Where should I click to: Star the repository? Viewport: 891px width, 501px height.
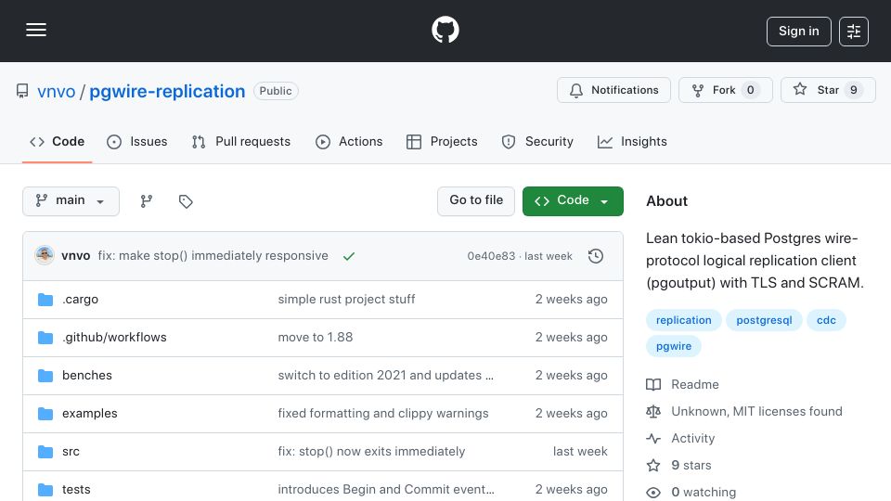827,90
